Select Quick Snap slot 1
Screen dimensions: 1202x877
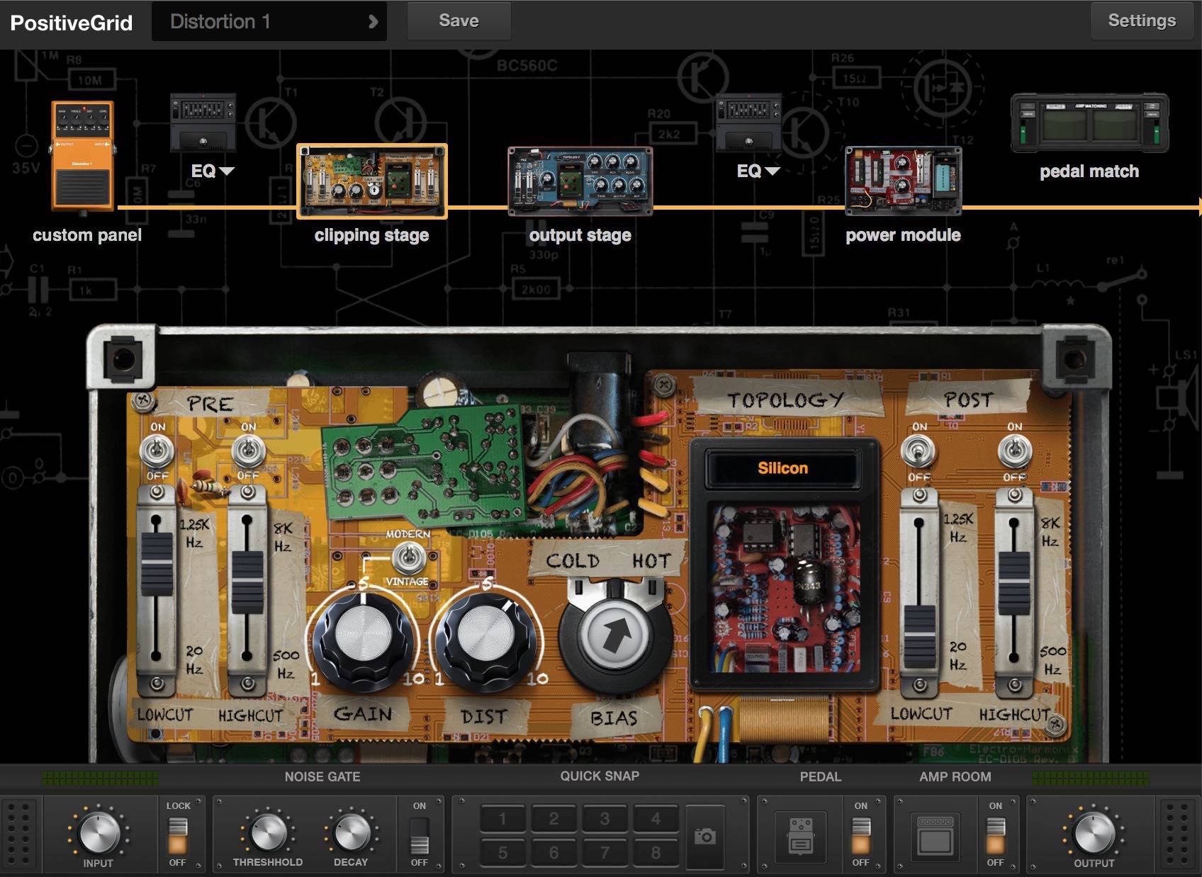click(502, 819)
